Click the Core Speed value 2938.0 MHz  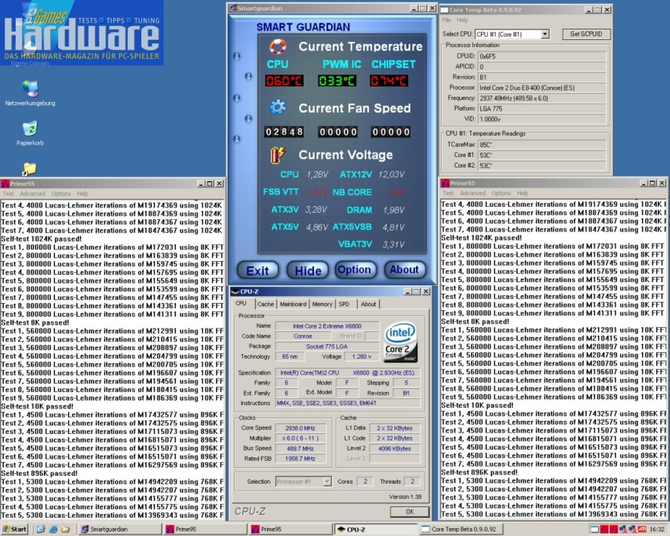(300, 428)
